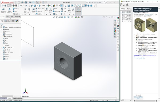Screen dimensions: 160x102
Task: Expand the Boss-Extrude (ボス - 押し出し1) node
Action: click(x=1, y=48)
